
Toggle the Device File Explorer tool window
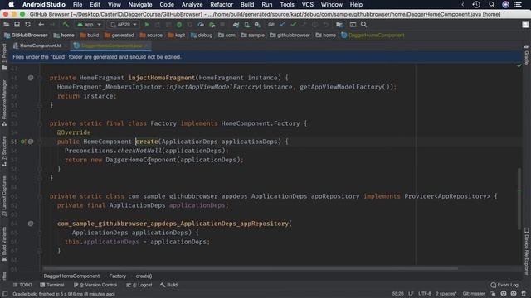[x=527, y=251]
